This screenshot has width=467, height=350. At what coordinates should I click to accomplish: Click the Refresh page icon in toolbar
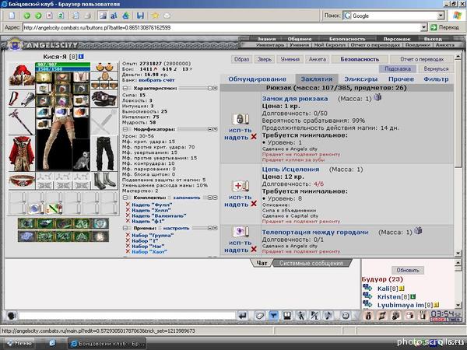(61, 16)
